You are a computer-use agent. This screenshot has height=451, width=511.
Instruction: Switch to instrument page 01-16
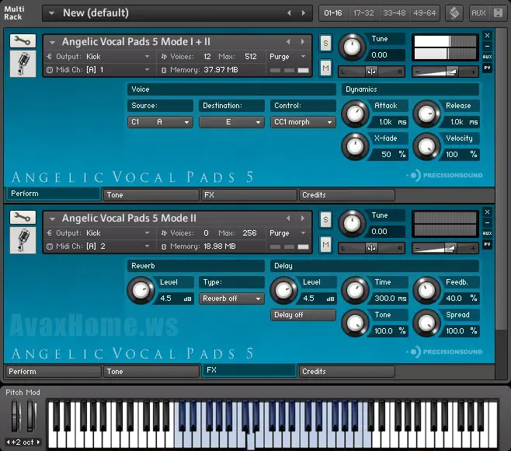[x=333, y=13]
